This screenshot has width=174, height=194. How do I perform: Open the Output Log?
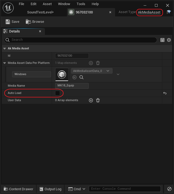(x=51, y=189)
